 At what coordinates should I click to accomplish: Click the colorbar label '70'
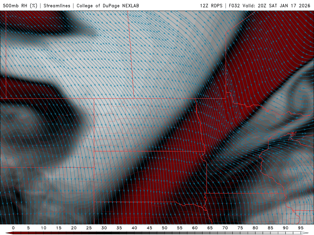pyautogui.click(x=225, y=228)
